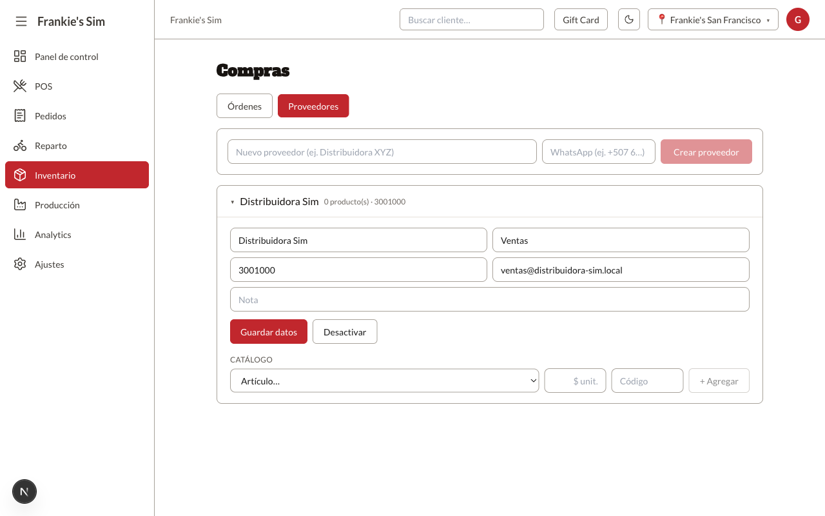This screenshot has width=825, height=516.
Task: Click the Desactivar button
Action: click(345, 332)
